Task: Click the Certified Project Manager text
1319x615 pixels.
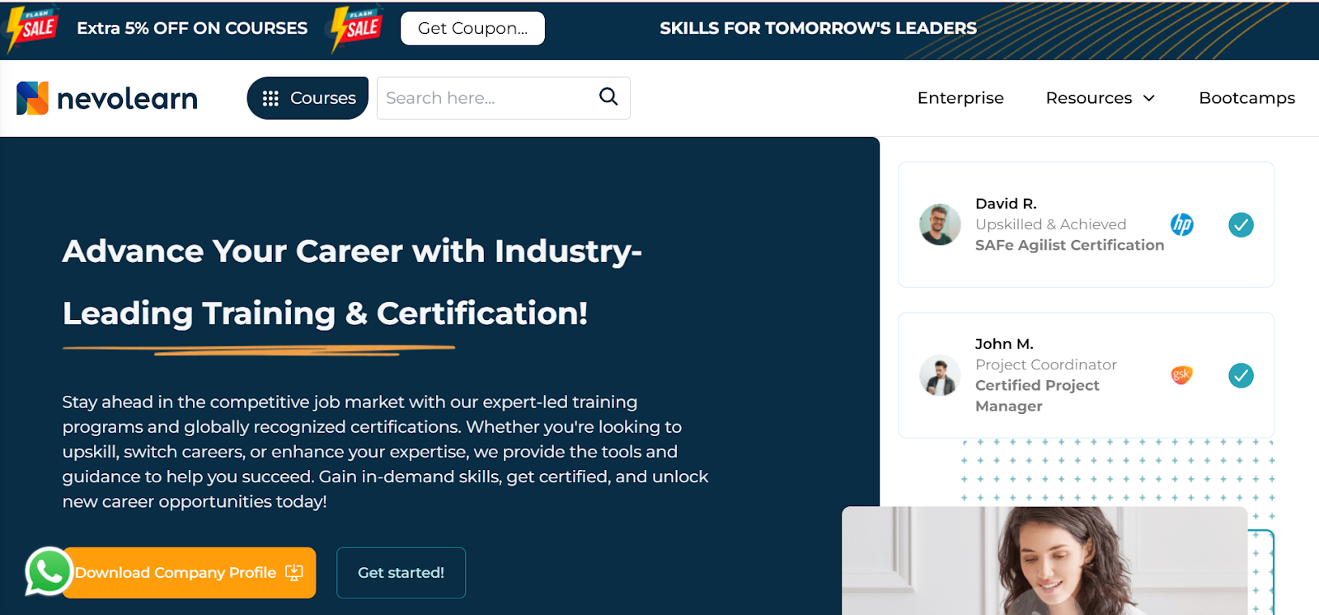Action: click(1037, 396)
